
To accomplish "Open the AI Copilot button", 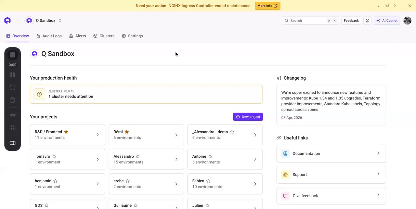I will [387, 20].
